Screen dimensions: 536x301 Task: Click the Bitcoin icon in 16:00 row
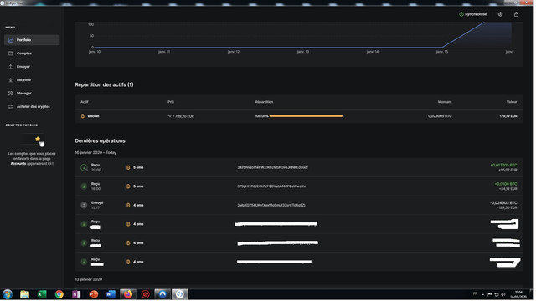(128, 186)
